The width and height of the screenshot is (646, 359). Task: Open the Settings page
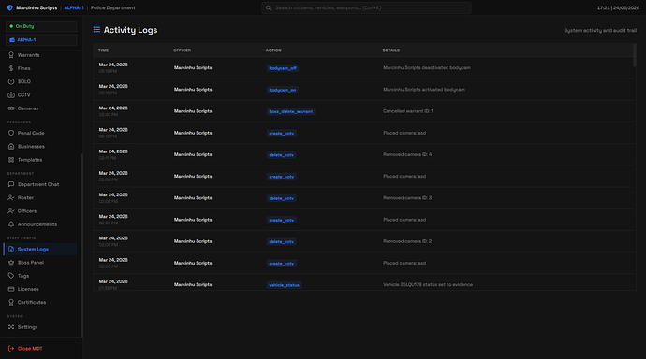coord(40,327)
